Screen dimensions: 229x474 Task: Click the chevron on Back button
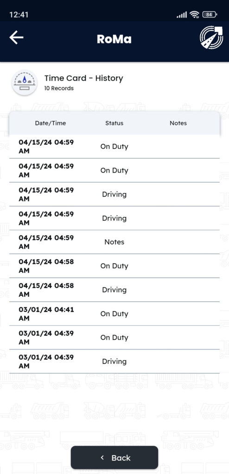tap(102, 458)
